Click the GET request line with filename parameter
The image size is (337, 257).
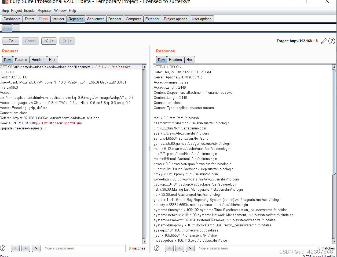[x=65, y=67]
